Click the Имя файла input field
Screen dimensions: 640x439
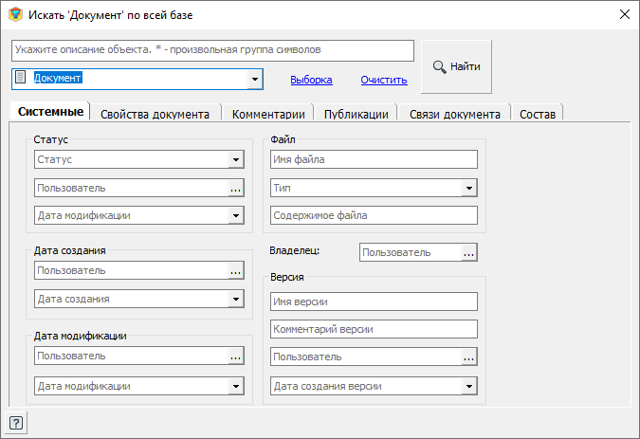373,160
